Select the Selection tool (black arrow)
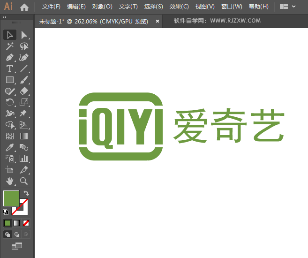Screen dimensions: 308x258 click(10, 35)
